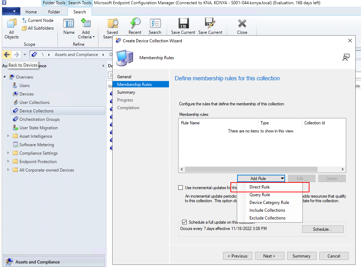Select Device Collections in the tree
The width and height of the screenshot is (361, 267).
tap(58, 111)
